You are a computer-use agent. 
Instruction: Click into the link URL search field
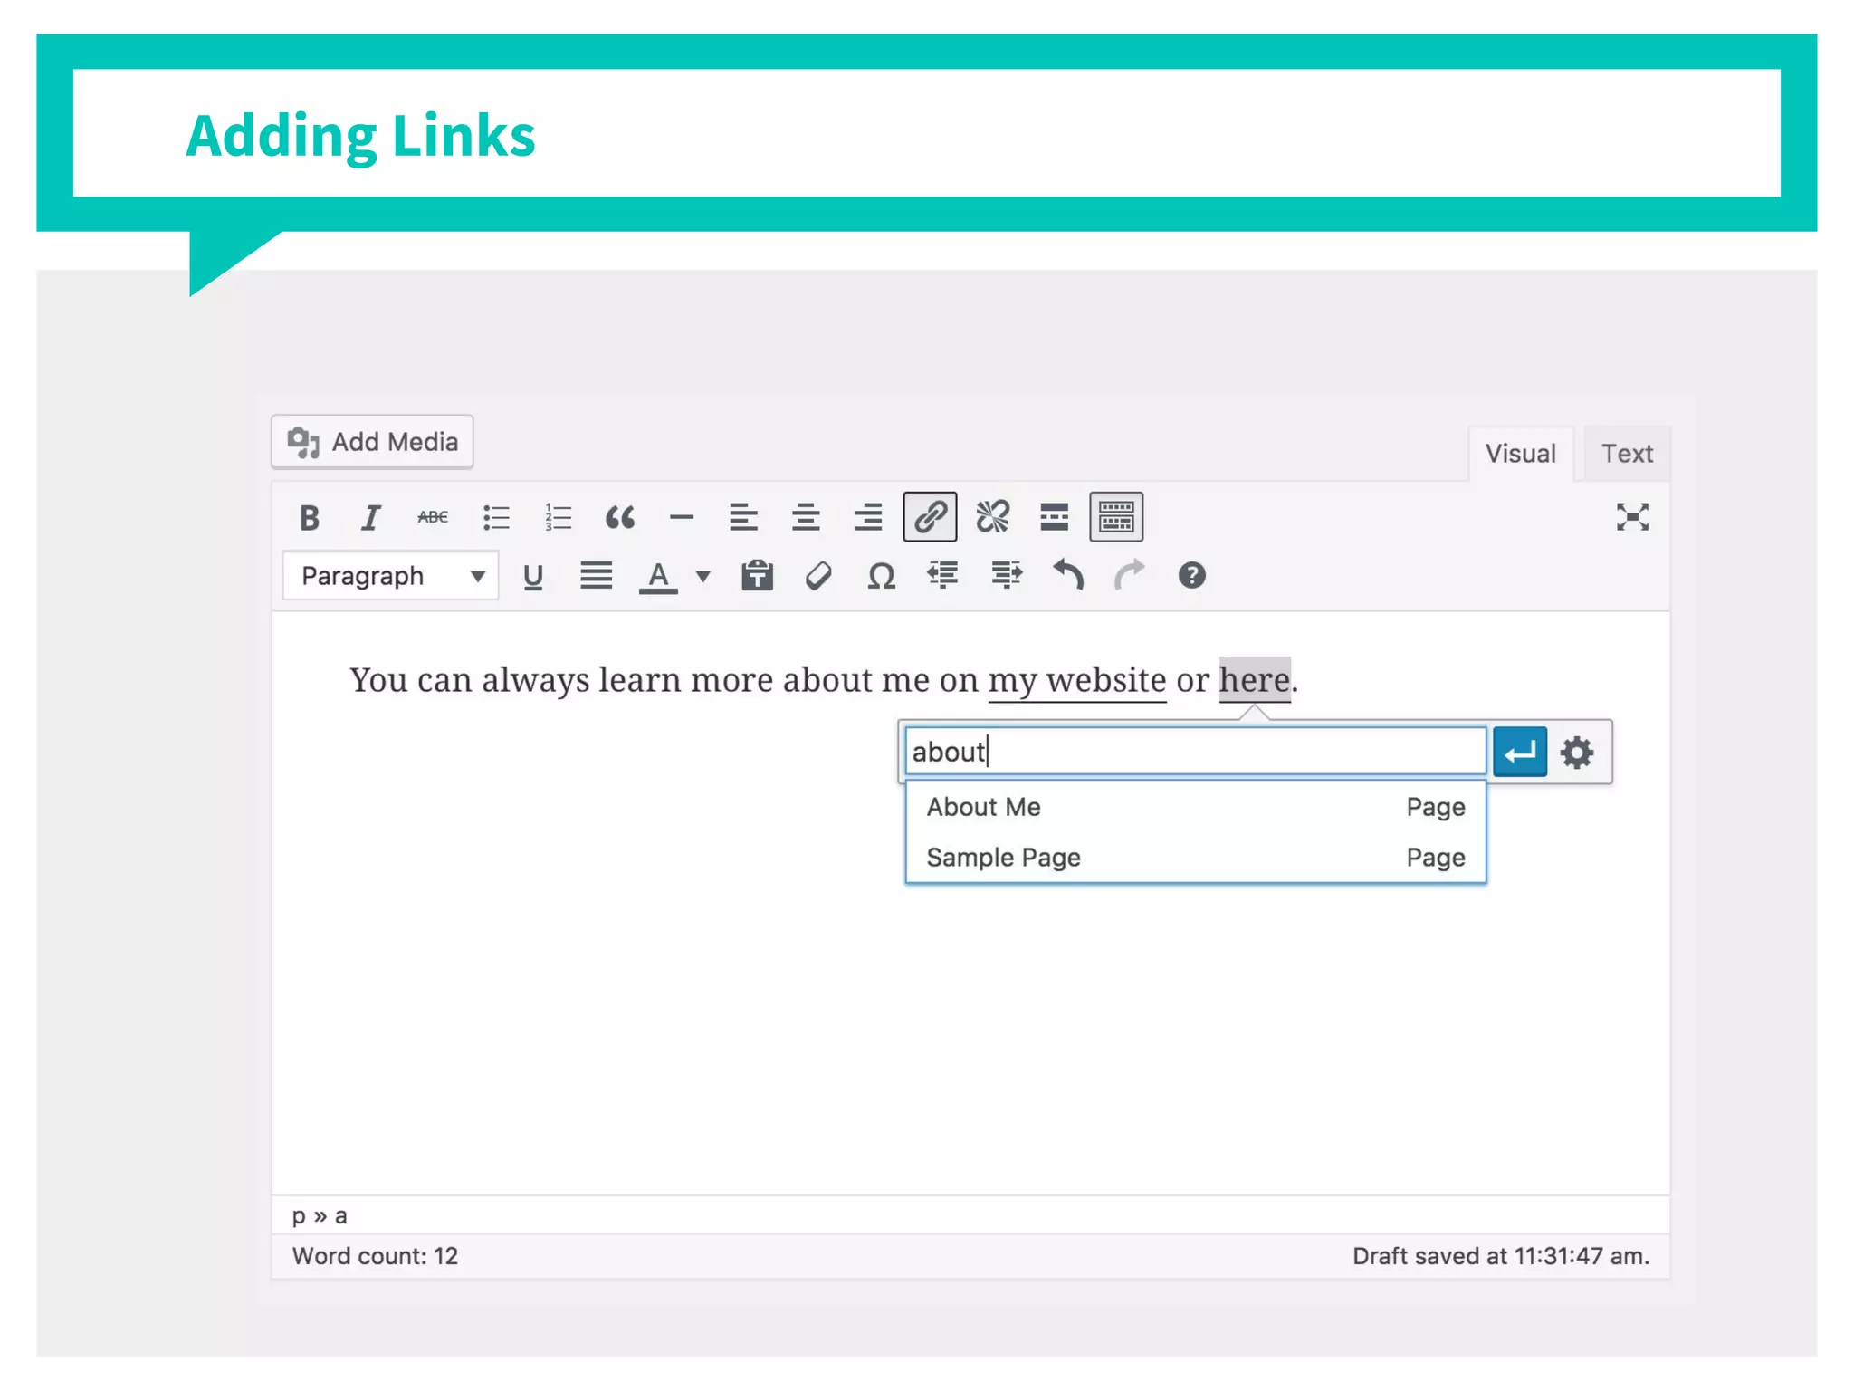tap(1195, 752)
